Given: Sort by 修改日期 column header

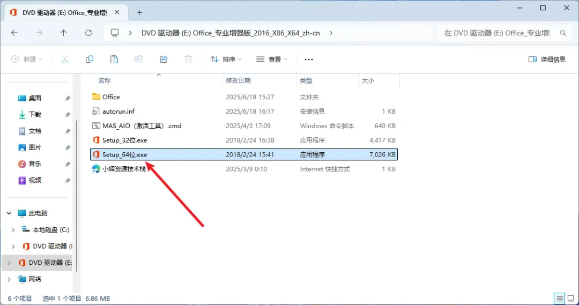Looking at the screenshot, I should [x=238, y=80].
